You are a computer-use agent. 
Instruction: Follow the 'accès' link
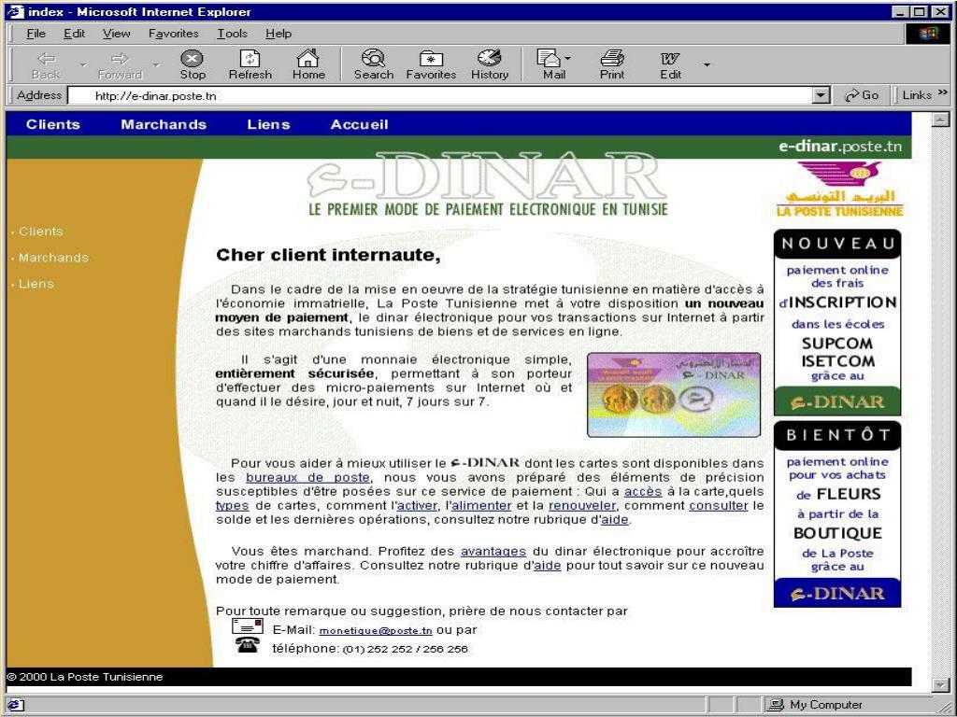pyautogui.click(x=643, y=492)
